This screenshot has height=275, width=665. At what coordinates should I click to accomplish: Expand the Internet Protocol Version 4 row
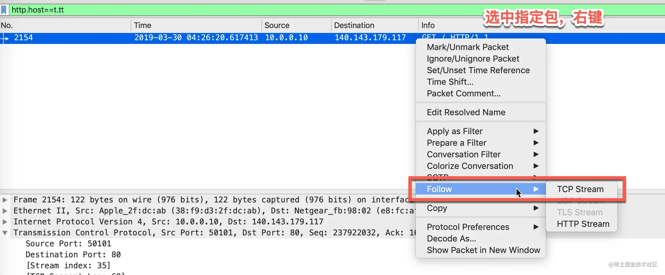(5, 222)
